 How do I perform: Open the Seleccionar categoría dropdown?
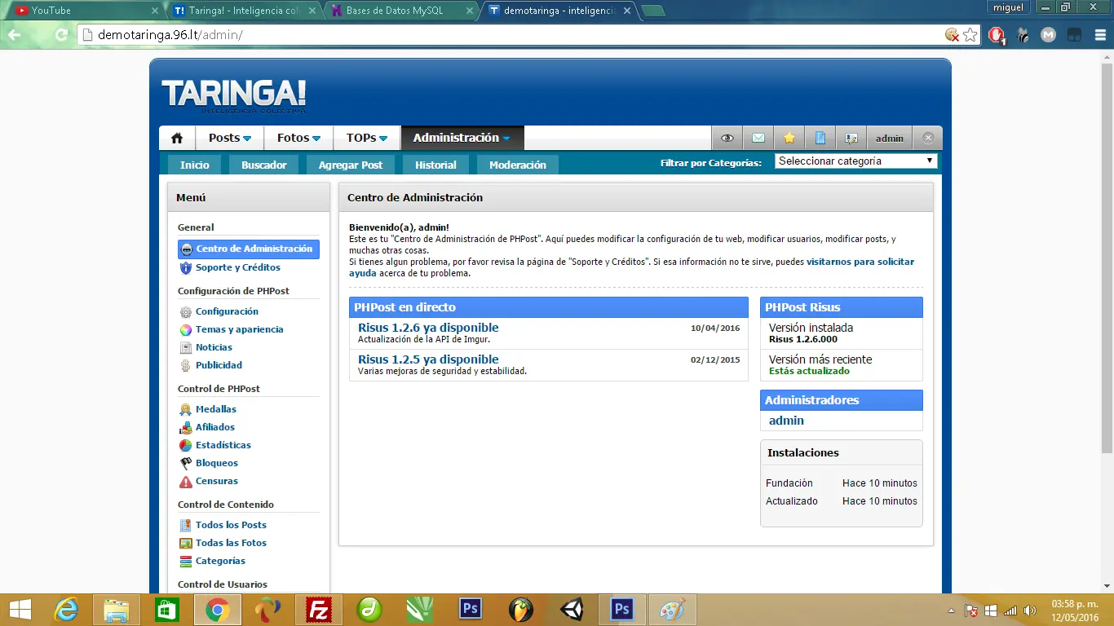[x=855, y=161]
